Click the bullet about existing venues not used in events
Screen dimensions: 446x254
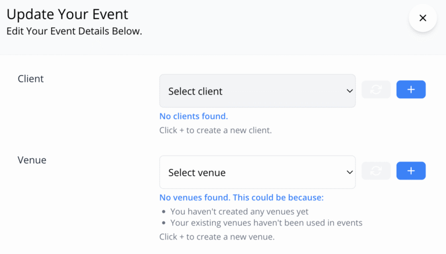tap(266, 223)
